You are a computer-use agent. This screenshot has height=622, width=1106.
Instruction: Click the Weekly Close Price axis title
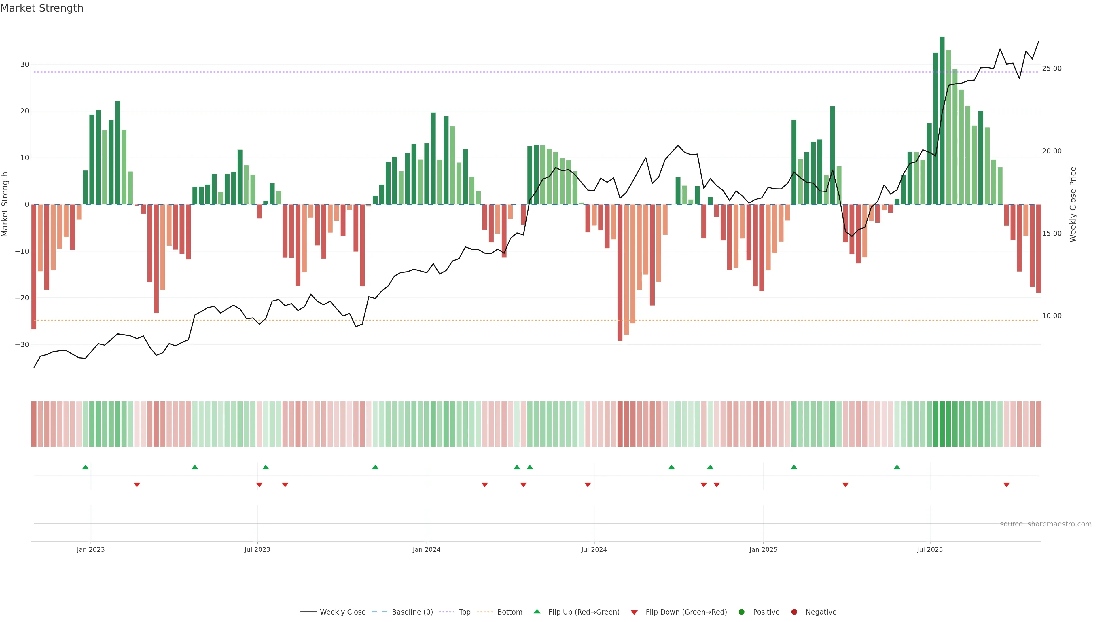tap(1073, 204)
